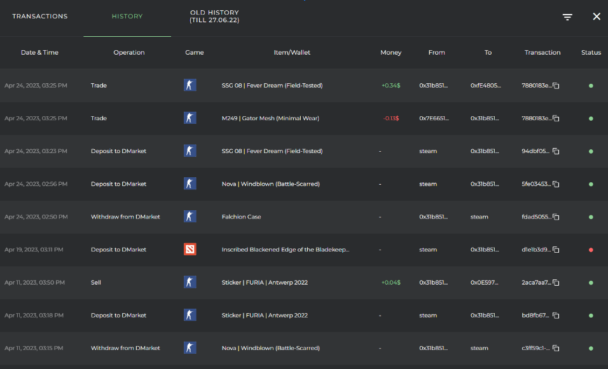Click SSG 08 Fever Dream trade item name
The height and width of the screenshot is (369, 608).
coord(272,86)
